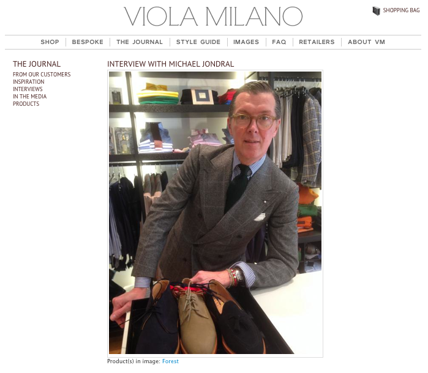Click the Forest product link
This screenshot has width=428, height=373.
tap(170, 361)
